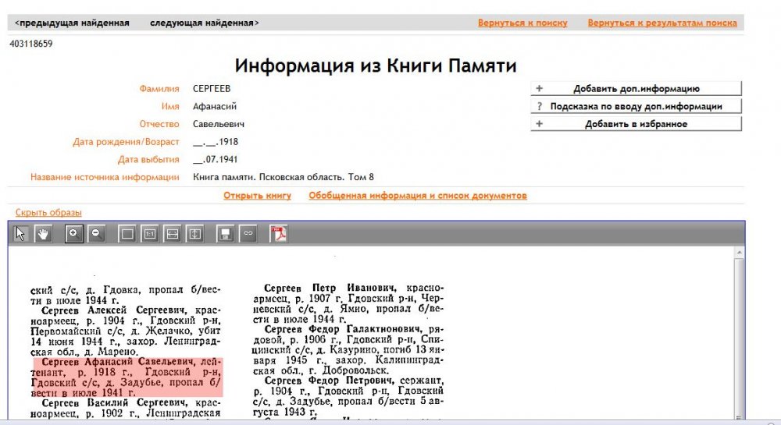781x425 pixels.
Task: Set document to 1:1 actual size
Action: click(x=151, y=234)
